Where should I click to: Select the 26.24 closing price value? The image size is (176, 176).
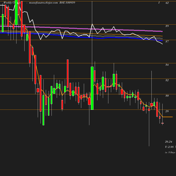pyautogui.click(x=169, y=142)
